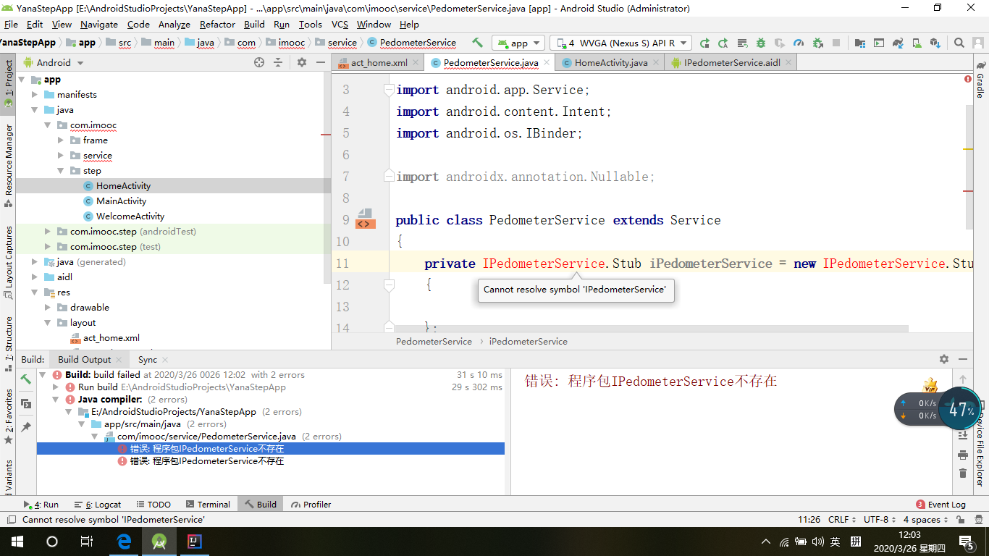
Task: Open the WVGA (Nexus S) device dropdown
Action: (620, 43)
